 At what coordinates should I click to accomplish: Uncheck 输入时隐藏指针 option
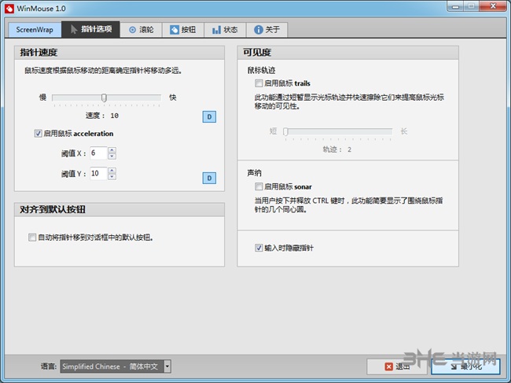click(259, 248)
